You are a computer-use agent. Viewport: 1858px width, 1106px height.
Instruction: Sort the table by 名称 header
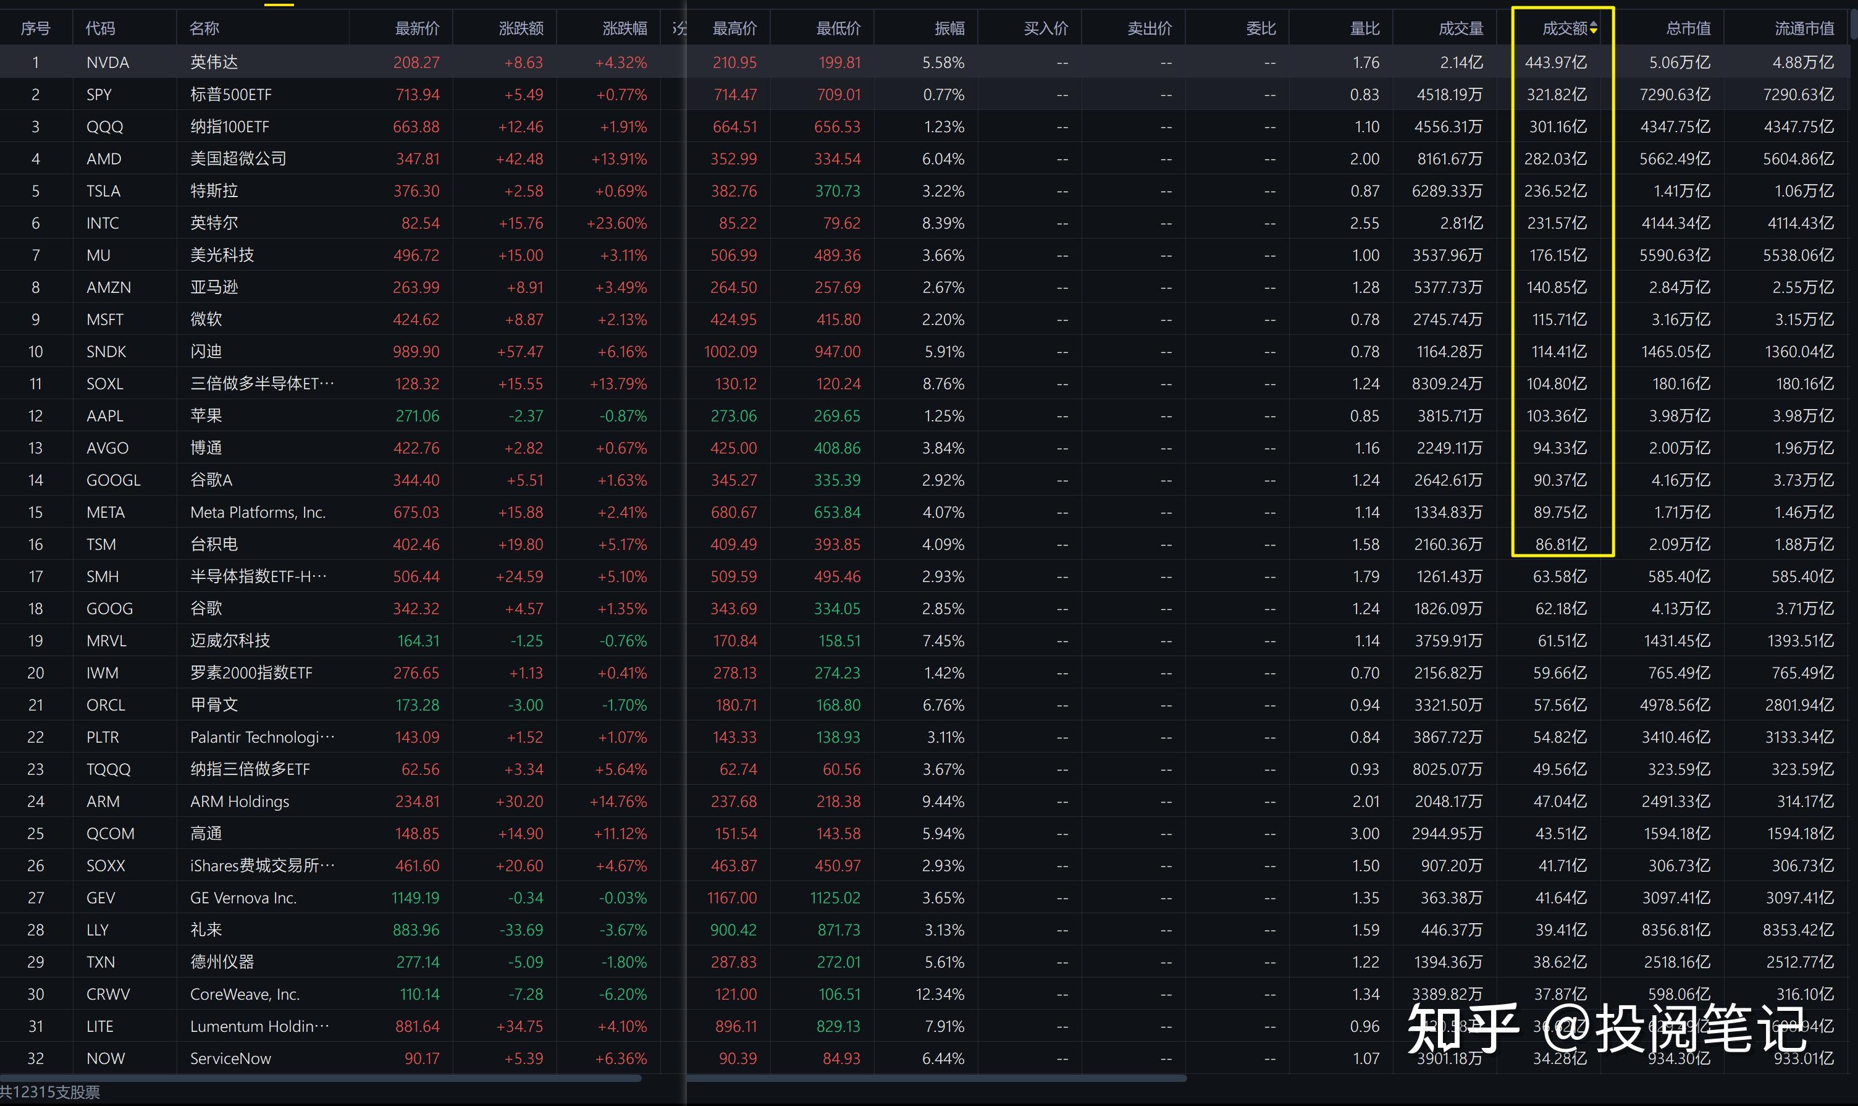click(x=204, y=28)
